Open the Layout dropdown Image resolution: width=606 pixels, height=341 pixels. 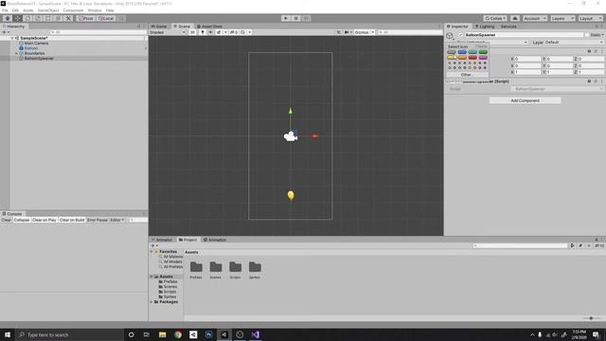click(590, 19)
